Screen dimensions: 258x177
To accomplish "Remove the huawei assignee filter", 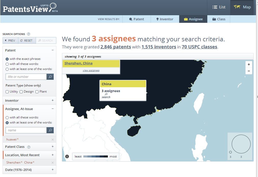I will click(x=18, y=139).
